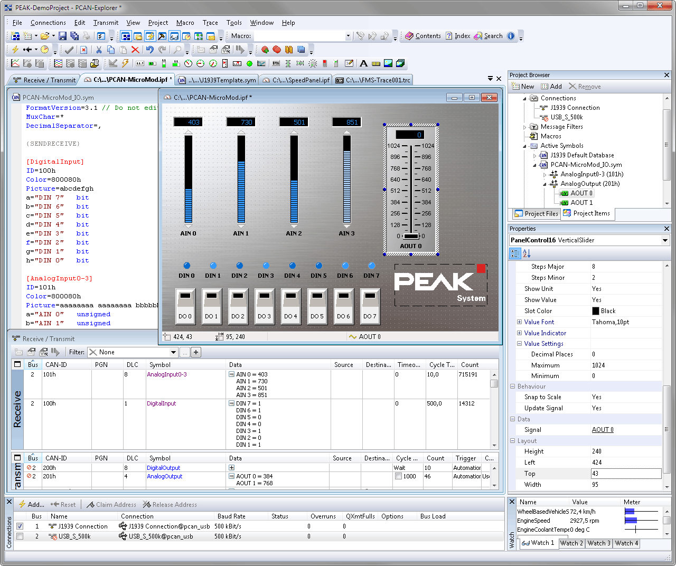Image resolution: width=676 pixels, height=566 pixels.
Task: Open the Macro dropdown arrow
Action: 348,36
